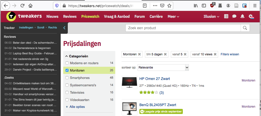Open the Firefox account avatar icon

coord(228,6)
